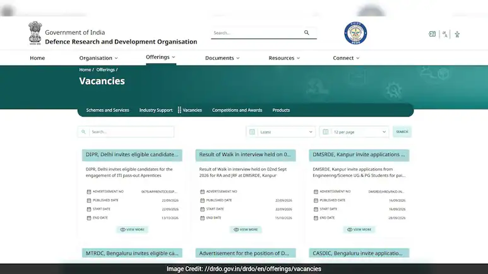Click calendar icon next to Walk in interview Start Date
This screenshot has width=488, height=274.
pyautogui.click(x=202, y=209)
